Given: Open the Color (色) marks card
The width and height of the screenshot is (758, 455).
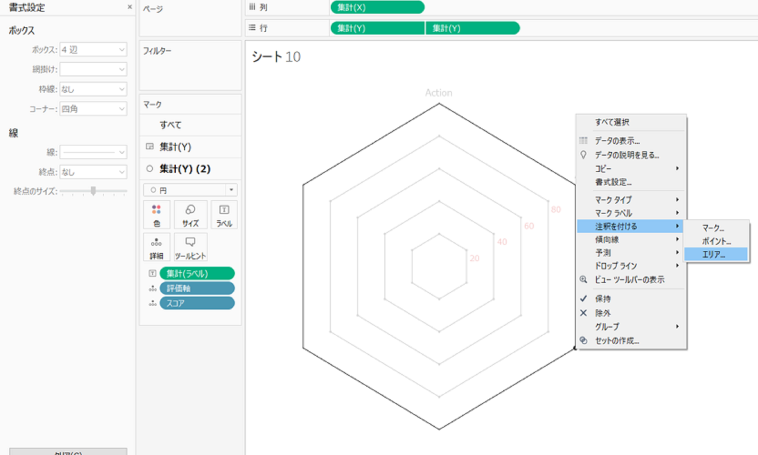Looking at the screenshot, I should pos(157,215).
